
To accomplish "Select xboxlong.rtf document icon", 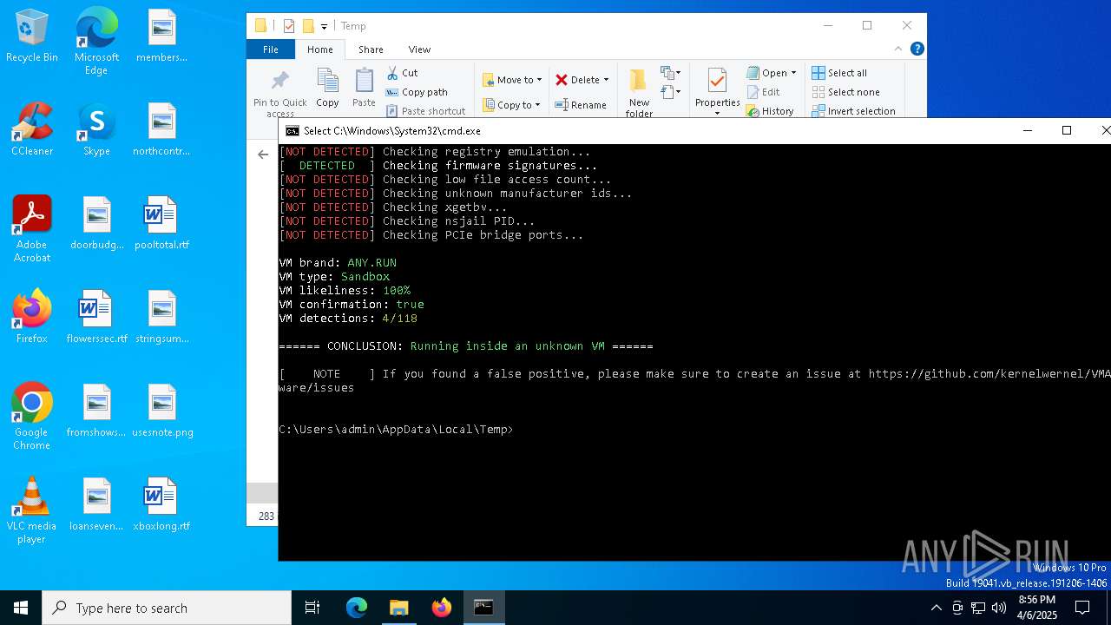I will 161,504.
